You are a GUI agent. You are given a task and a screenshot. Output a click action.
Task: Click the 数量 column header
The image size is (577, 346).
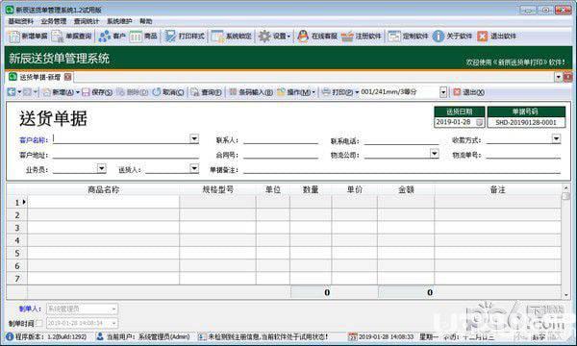(311, 189)
